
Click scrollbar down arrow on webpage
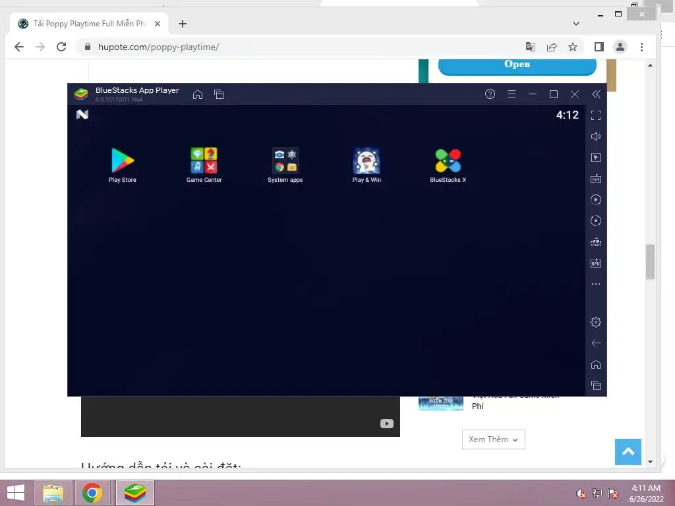coord(650,462)
